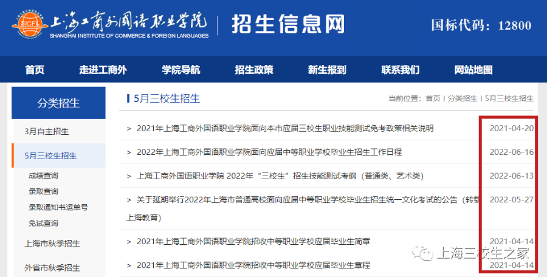
Task: Click the 国标代码: 12800 text
Action: pyautogui.click(x=481, y=25)
